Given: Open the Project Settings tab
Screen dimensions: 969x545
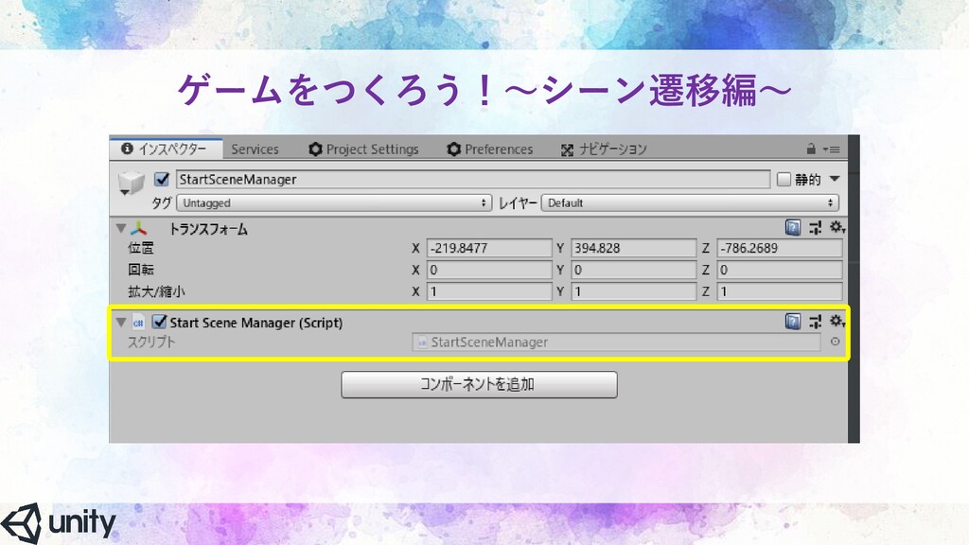Looking at the screenshot, I should coord(364,149).
